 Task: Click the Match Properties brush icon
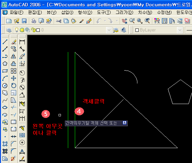(81, 21)
